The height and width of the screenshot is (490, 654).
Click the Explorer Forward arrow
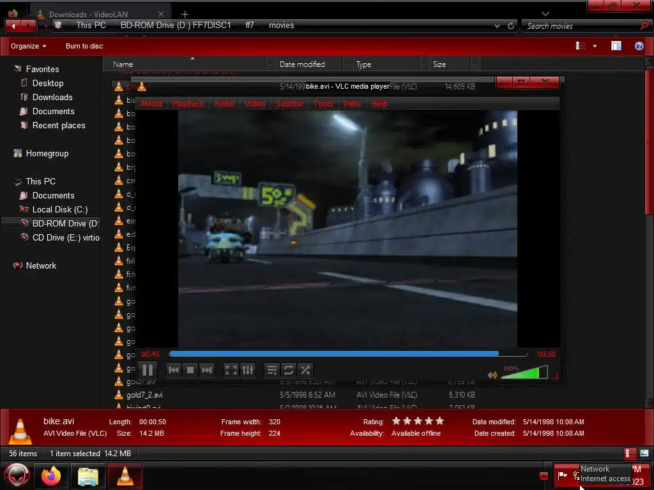click(x=28, y=26)
